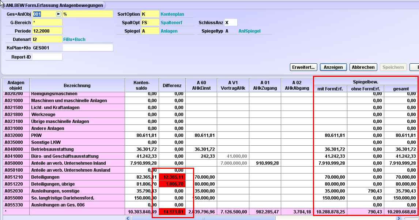Click the horizontal scrollbar left arrow
Viewport: 419px width, 220px height.
pyautogui.click(x=128, y=218)
